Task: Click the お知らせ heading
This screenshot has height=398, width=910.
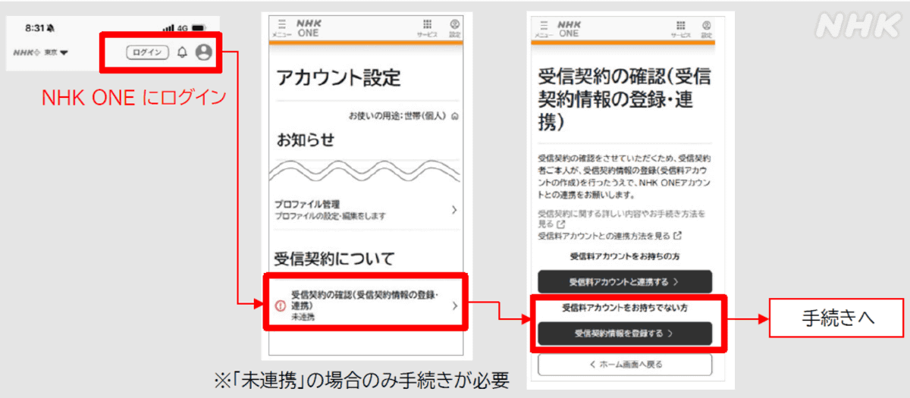Action: (306, 140)
